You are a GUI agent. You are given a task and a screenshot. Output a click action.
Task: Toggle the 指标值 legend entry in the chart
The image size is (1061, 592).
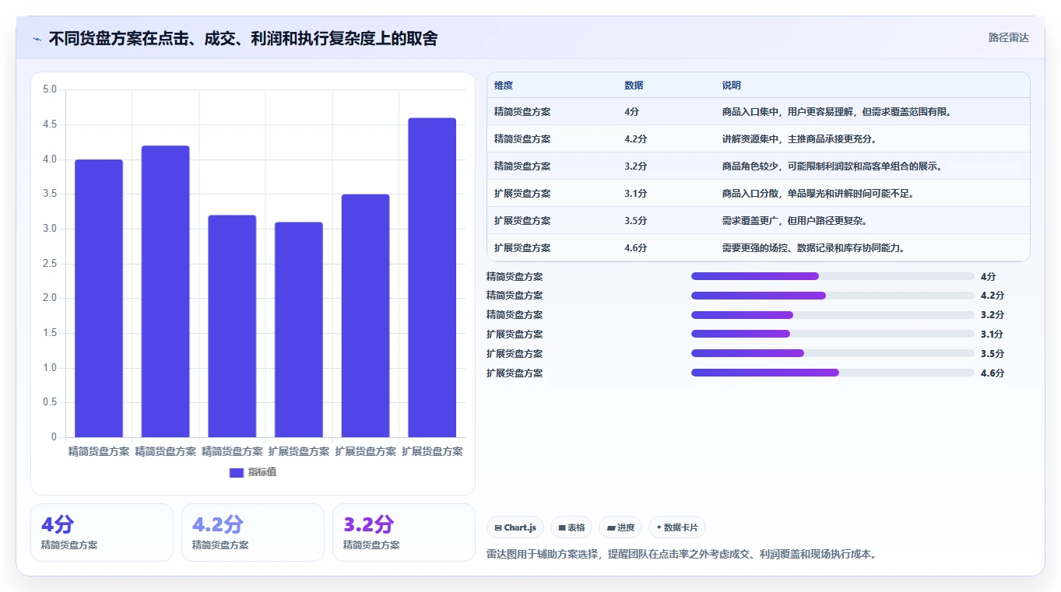[x=253, y=472]
